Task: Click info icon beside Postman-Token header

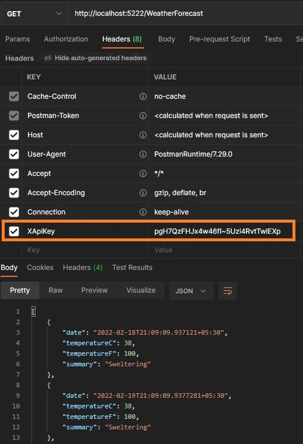Action: pos(143,116)
